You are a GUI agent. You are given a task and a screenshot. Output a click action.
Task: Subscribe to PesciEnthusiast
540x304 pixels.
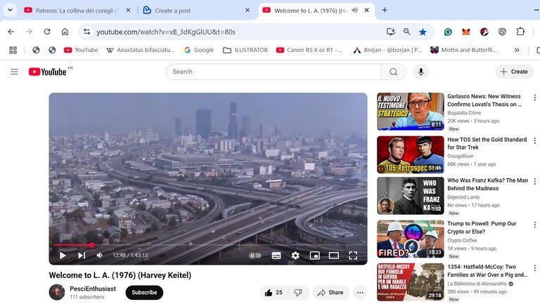tap(144, 292)
